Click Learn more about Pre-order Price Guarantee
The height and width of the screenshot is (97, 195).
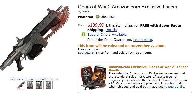(x=143, y=40)
